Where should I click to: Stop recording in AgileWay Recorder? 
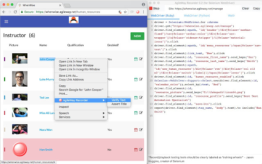pos(154,8)
